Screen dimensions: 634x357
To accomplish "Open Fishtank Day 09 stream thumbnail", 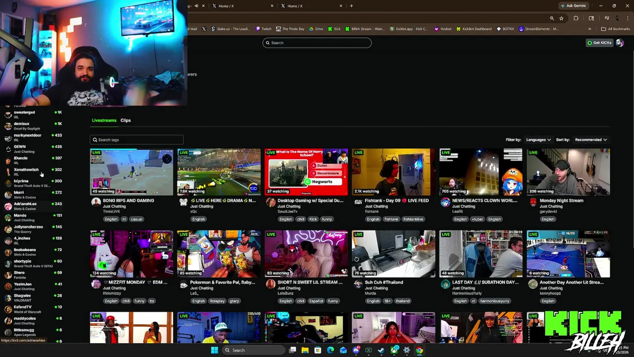I will (393, 172).
